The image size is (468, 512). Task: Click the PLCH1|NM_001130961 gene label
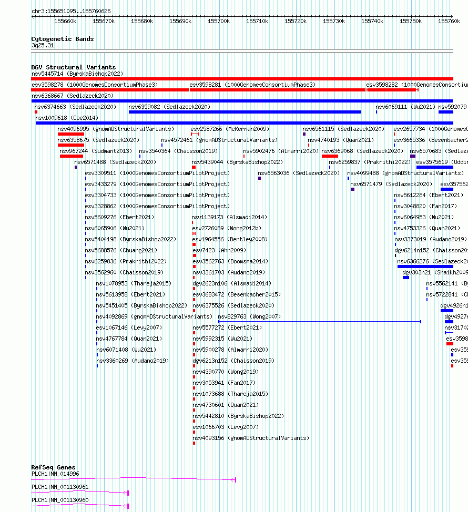tap(60, 487)
